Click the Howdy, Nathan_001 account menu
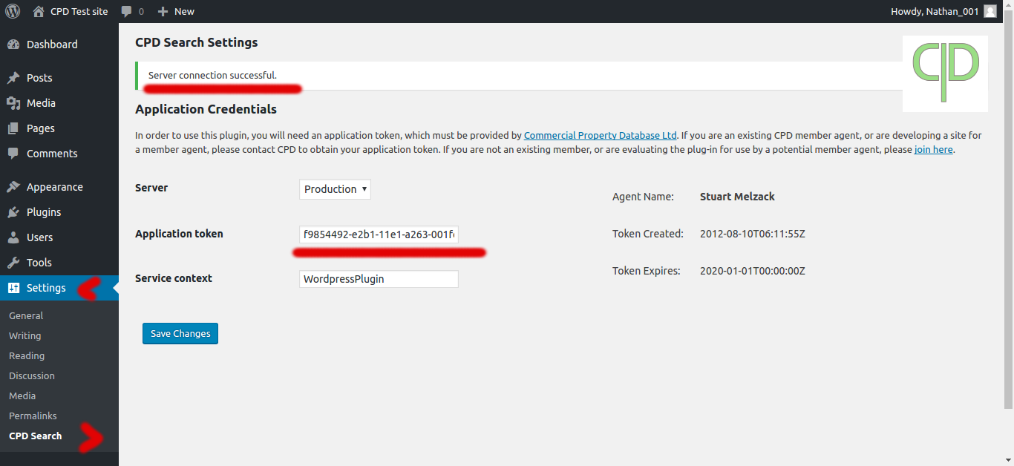This screenshot has width=1014, height=466. click(x=943, y=11)
